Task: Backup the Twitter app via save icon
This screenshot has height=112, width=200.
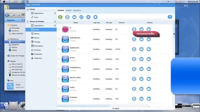Action: tap(141, 89)
